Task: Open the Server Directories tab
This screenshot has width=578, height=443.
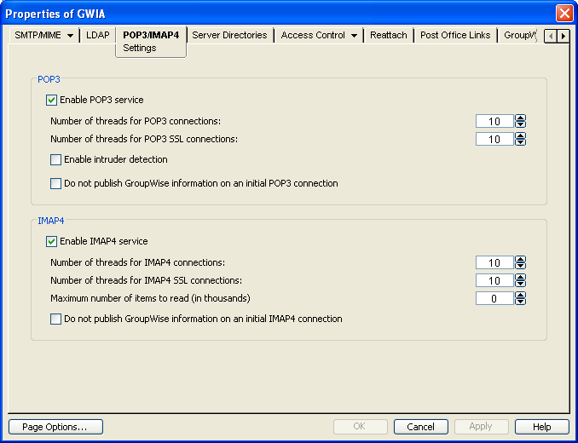Action: pos(229,35)
